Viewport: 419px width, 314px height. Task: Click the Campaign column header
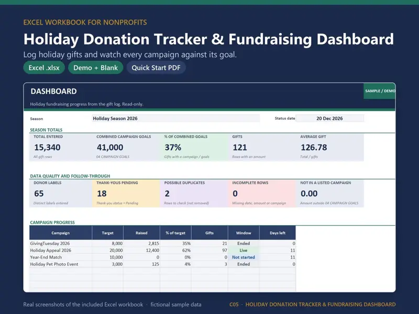click(x=61, y=233)
